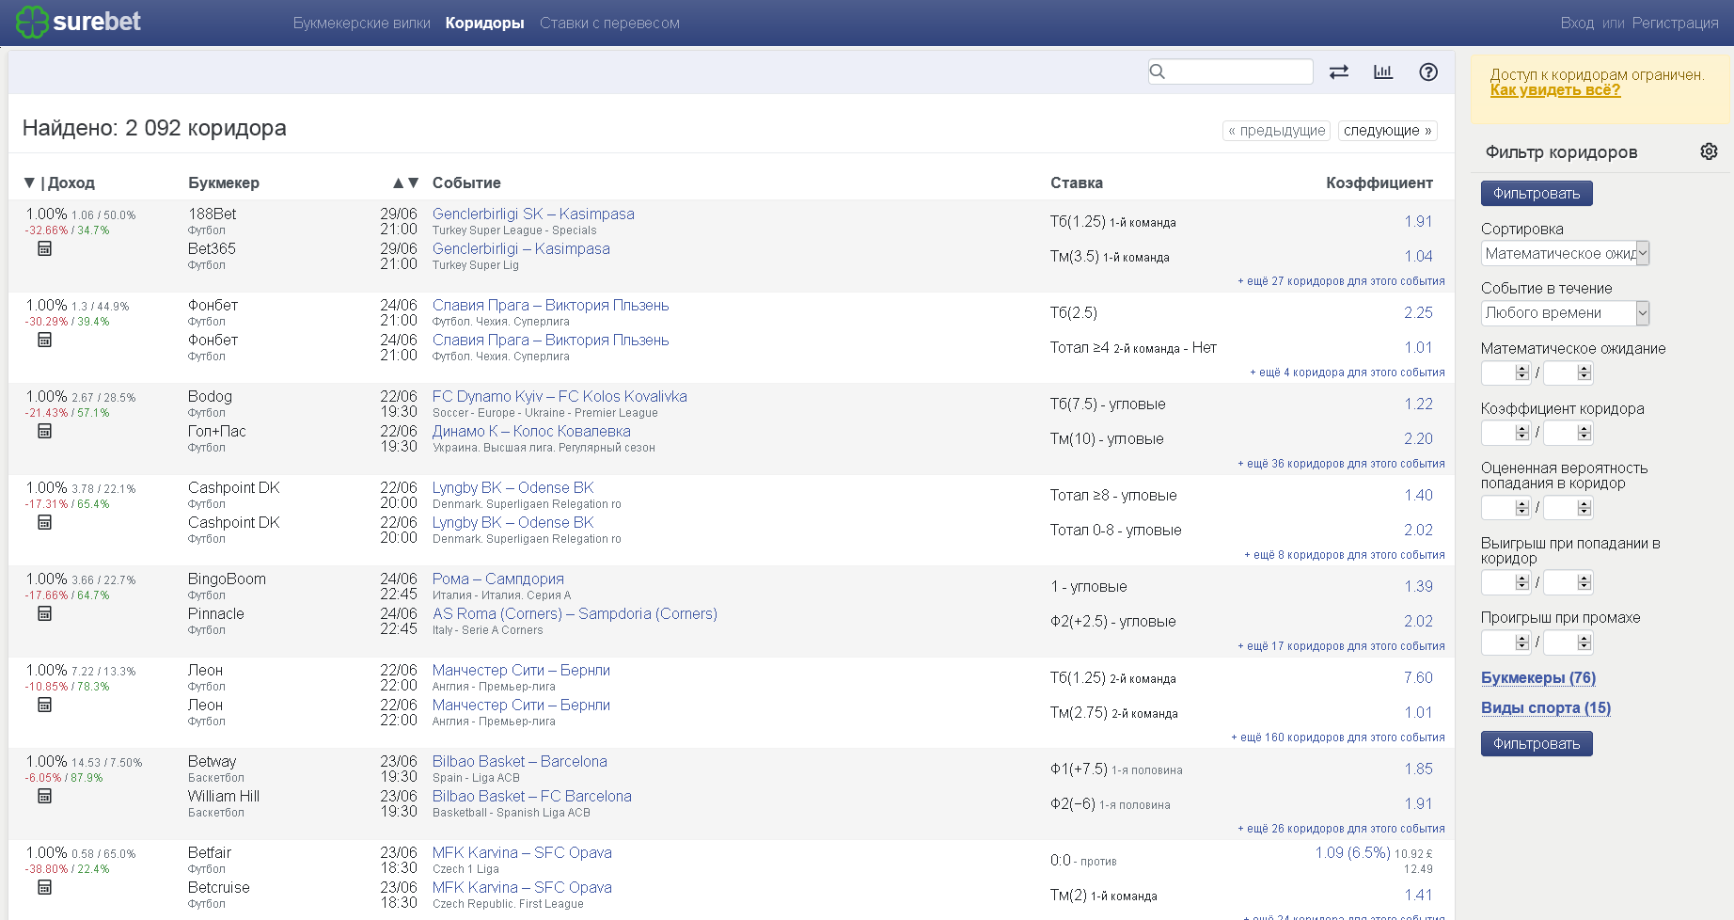Expand Виды спорта (15) list
1734x920 pixels.
tap(1546, 707)
